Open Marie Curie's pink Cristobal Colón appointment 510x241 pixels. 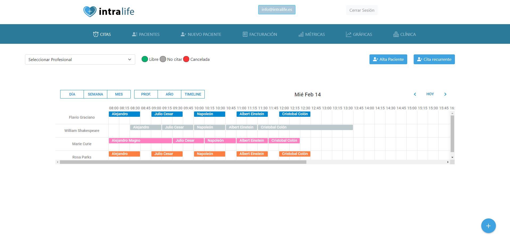284,141
